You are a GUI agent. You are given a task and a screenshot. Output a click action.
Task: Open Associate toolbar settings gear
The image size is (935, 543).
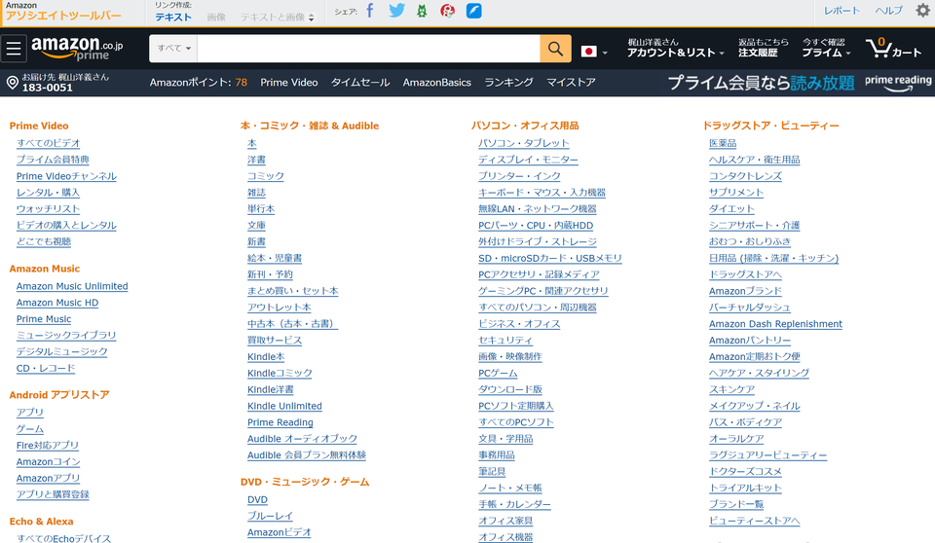coord(922,11)
